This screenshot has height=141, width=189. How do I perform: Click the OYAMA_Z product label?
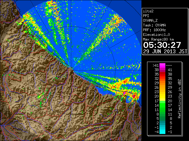point(150,21)
